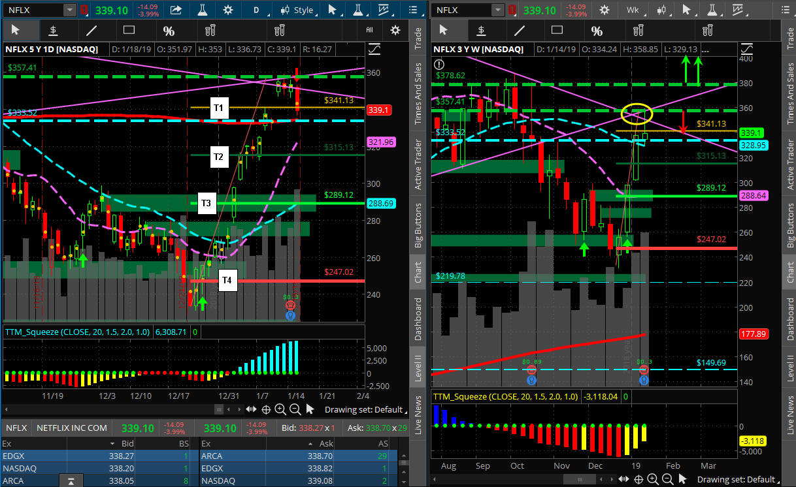Expand the Wk timeframe dropdown
This screenshot has width=796, height=487.
click(x=632, y=10)
